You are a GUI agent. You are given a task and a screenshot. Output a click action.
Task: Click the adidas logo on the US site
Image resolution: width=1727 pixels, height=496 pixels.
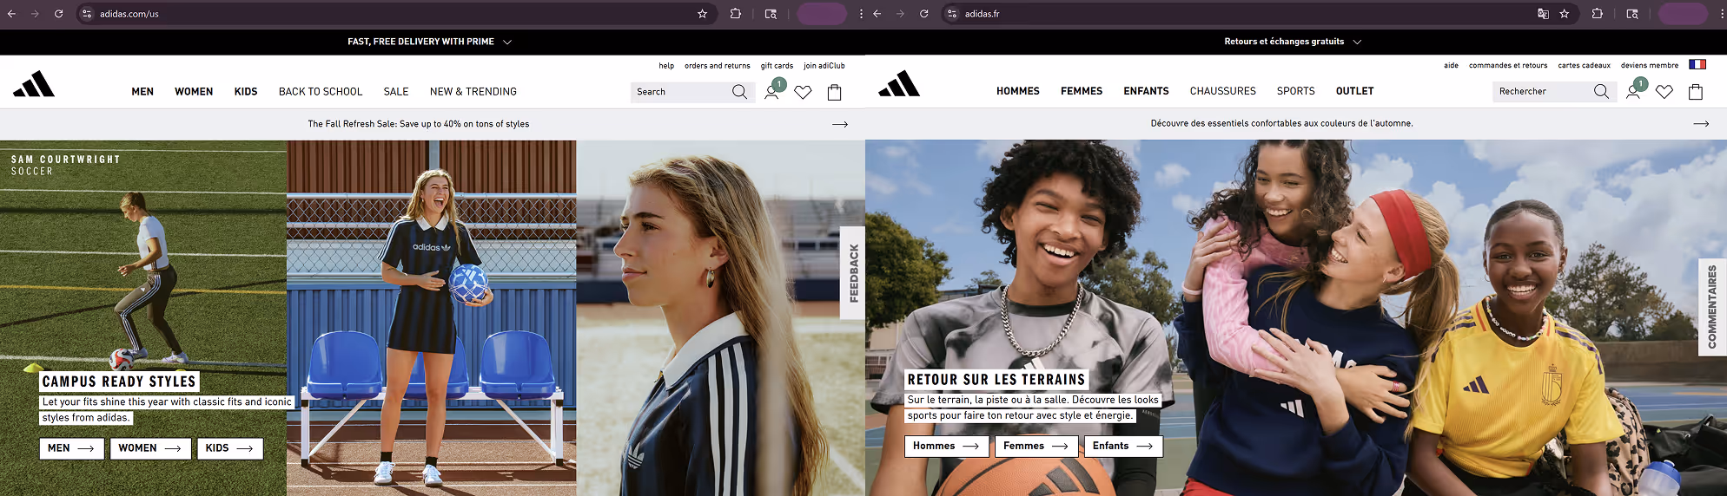[x=34, y=84]
